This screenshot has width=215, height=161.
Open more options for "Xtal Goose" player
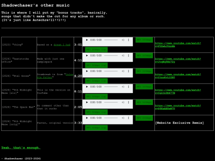[x=129, y=71]
